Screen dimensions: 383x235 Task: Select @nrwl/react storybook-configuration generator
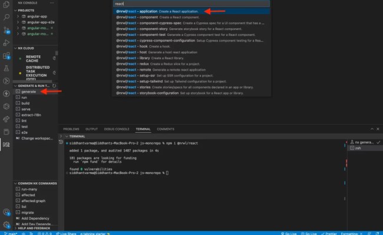pyautogui.click(x=191, y=93)
